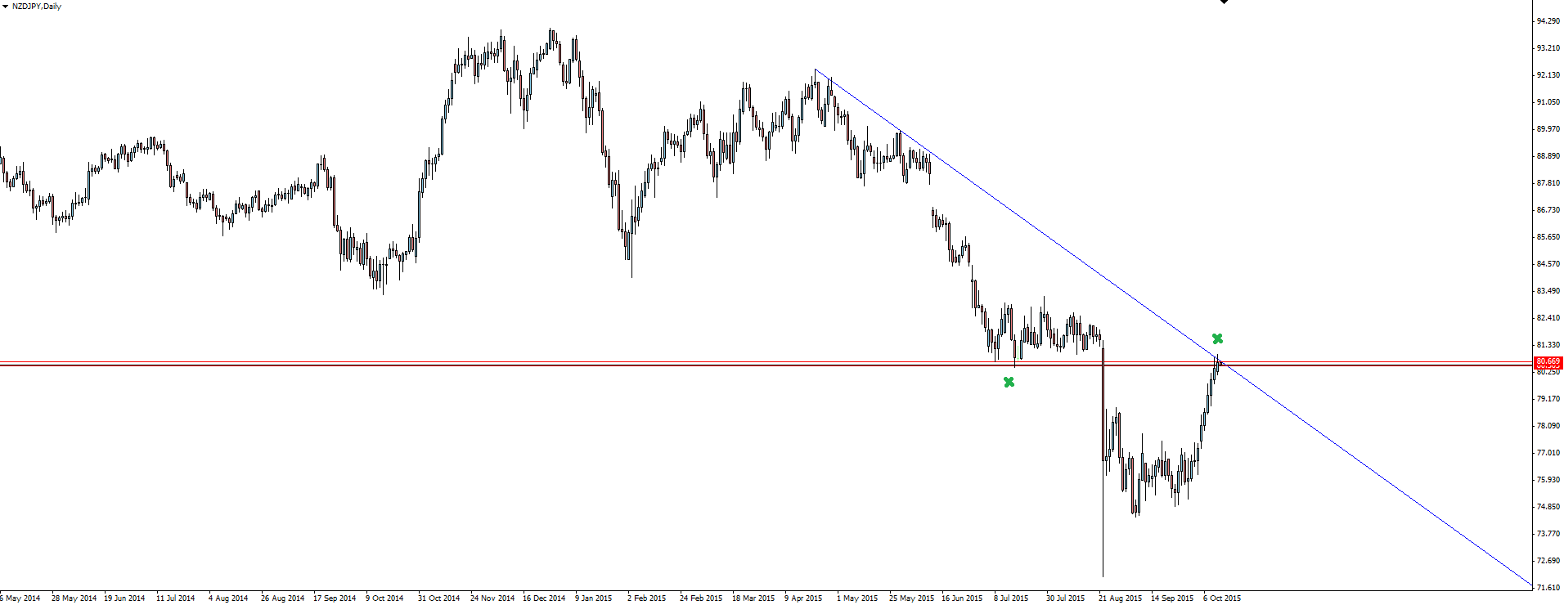Click the 21 Aug 2015 date label
This screenshot has height=605, width=1564.
click(1120, 598)
